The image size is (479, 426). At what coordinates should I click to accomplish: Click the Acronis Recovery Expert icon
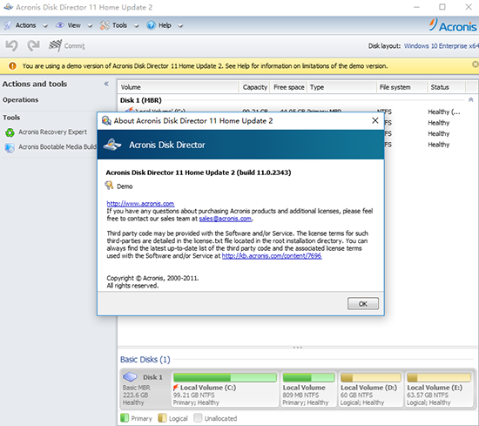(x=10, y=132)
